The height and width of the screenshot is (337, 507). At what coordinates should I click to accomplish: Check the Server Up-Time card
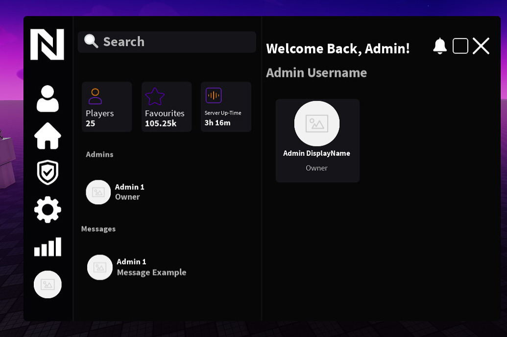[x=225, y=106]
